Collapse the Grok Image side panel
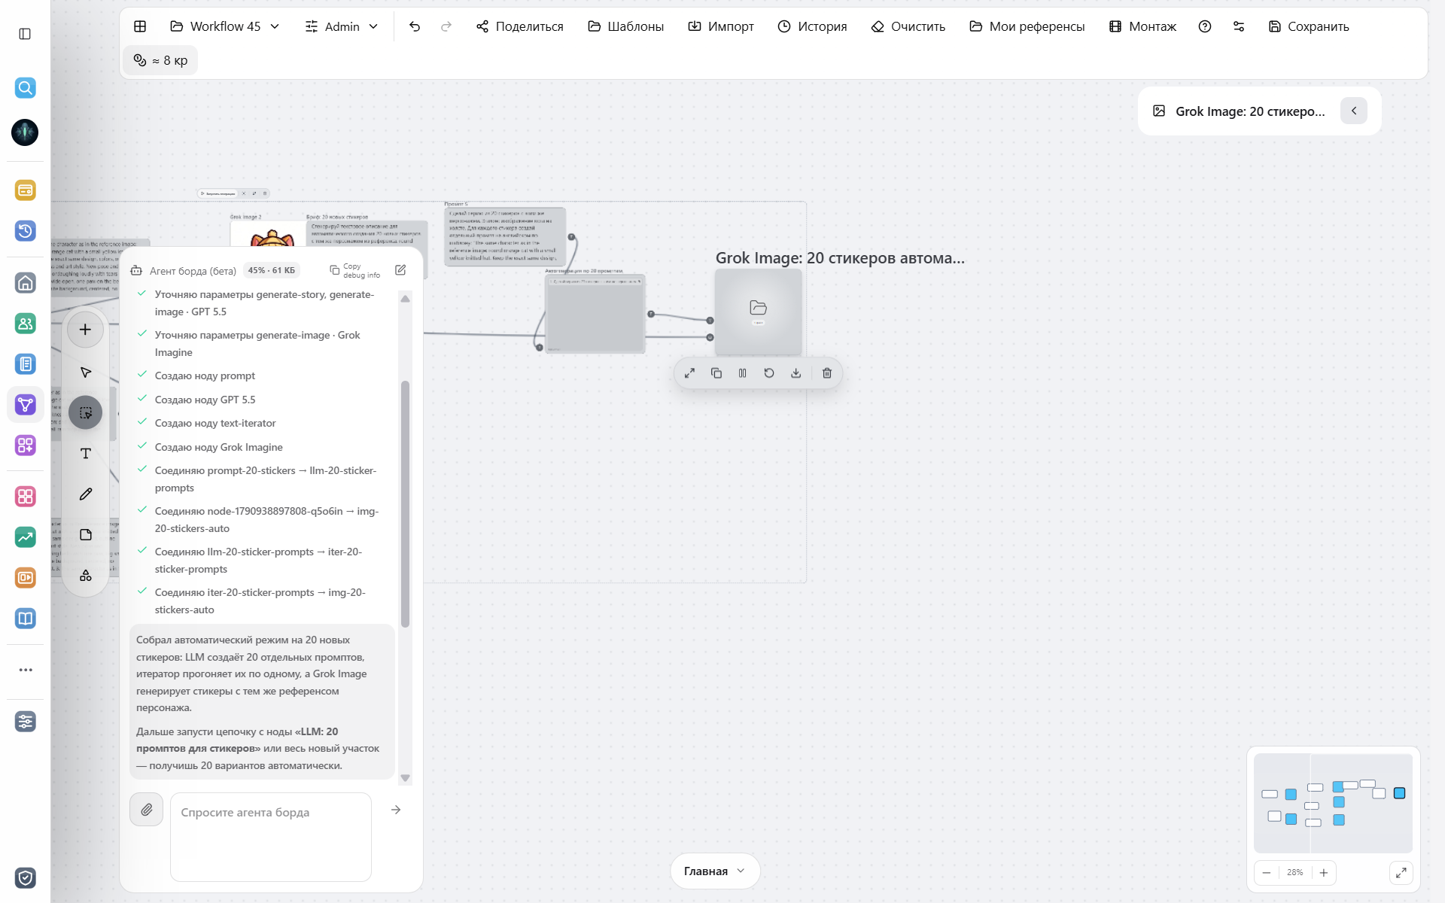This screenshot has width=1445, height=903. (1354, 111)
